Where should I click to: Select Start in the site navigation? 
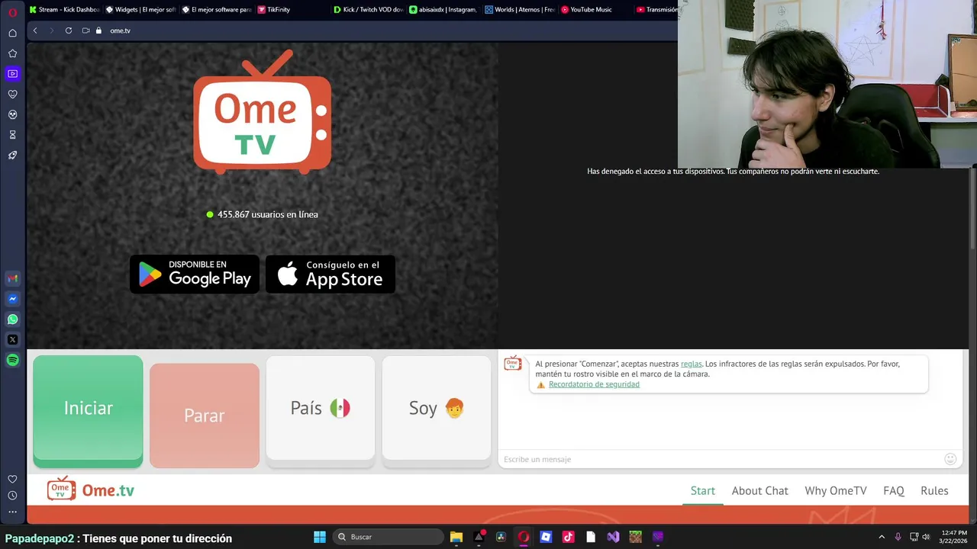pos(703,491)
